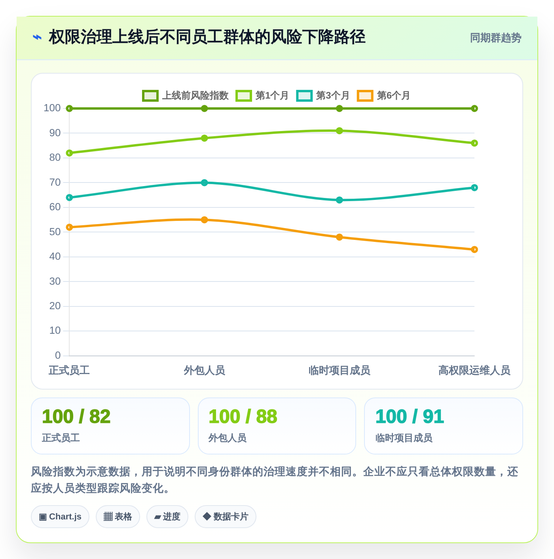554x559 pixels.
Task: Click the 第1个月 legend label text
Action: coord(272,96)
